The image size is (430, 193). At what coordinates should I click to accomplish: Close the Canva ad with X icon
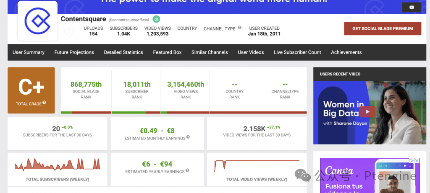[417, 161]
